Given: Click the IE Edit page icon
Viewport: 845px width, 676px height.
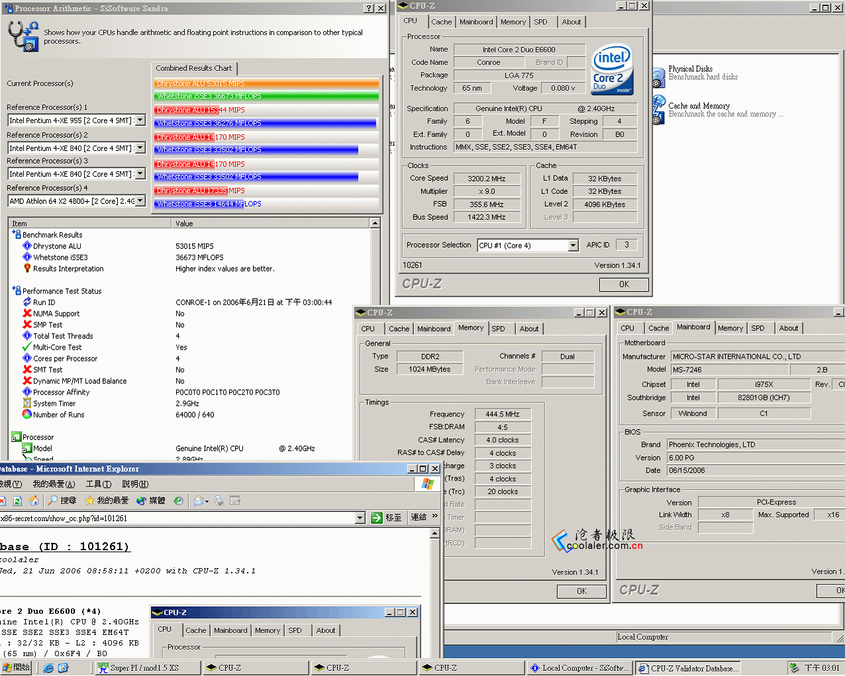Looking at the screenshot, I should (x=235, y=501).
